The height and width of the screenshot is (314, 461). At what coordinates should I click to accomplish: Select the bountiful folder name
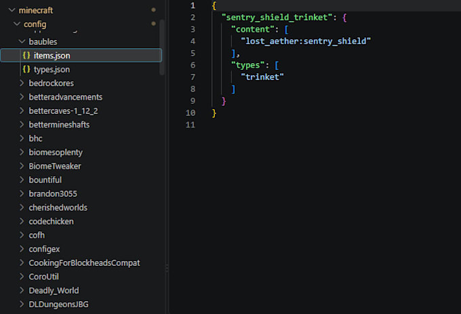(x=45, y=180)
